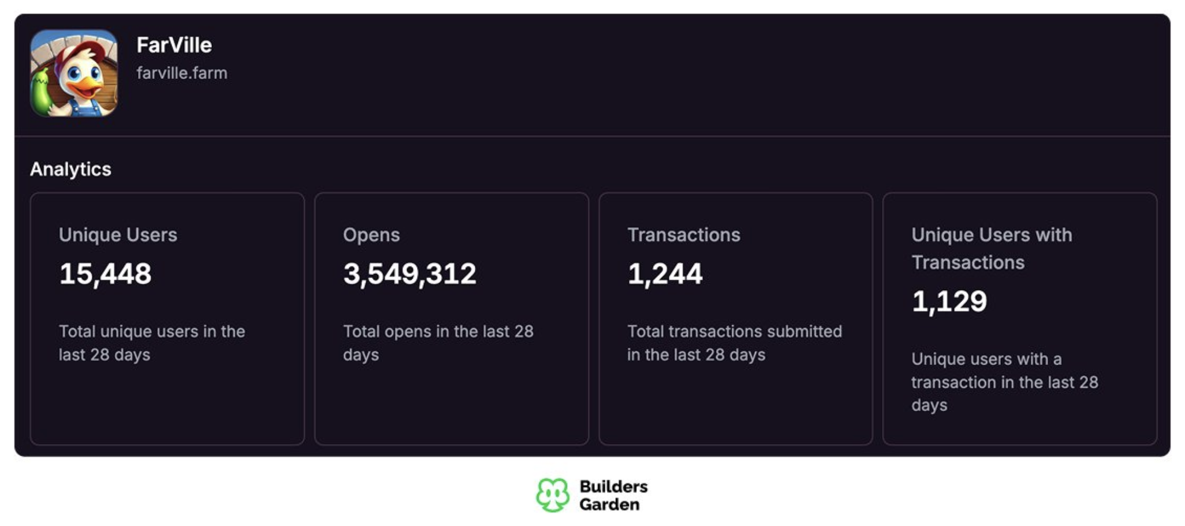This screenshot has height=526, width=1185.
Task: Click the 'Unique users with a transaction' description
Action: tap(1005, 382)
